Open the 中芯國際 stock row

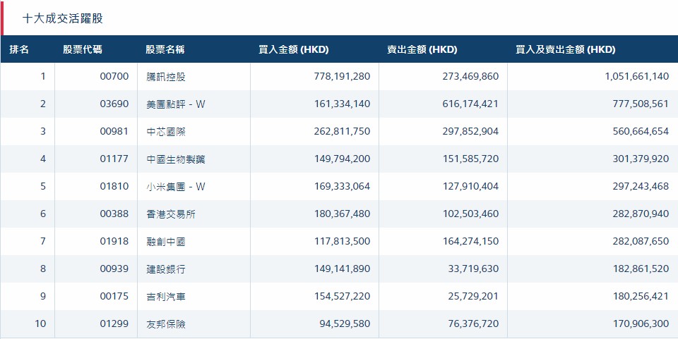tap(339, 132)
